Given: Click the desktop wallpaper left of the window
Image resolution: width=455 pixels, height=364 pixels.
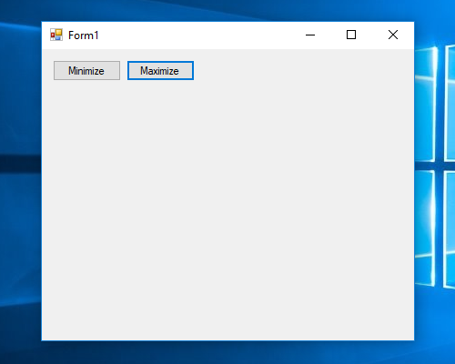Looking at the screenshot, I should [x=20, y=182].
